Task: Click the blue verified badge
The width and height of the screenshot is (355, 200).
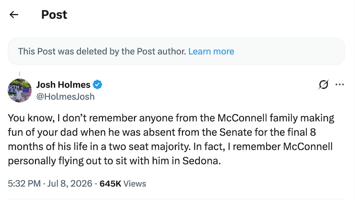Action: 97,85
